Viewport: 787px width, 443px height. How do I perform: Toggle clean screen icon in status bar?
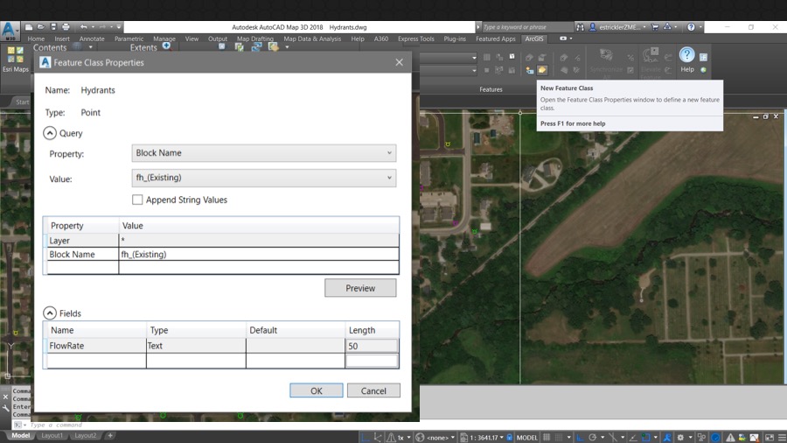(770, 438)
